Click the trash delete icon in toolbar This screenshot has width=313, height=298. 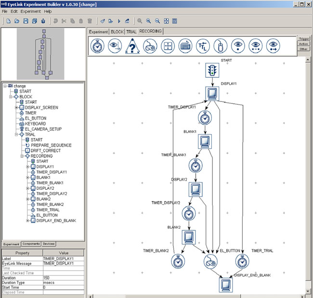coord(90,21)
